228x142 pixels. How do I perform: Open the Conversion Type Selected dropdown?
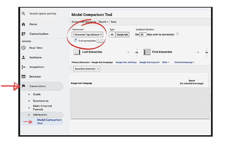(88, 35)
